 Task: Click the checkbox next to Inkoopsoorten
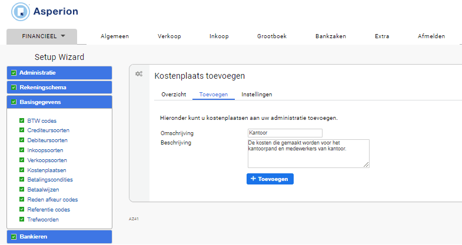tap(22, 150)
